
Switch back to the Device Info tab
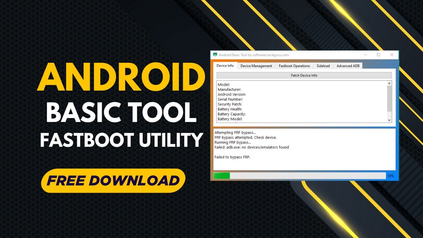[x=225, y=66]
